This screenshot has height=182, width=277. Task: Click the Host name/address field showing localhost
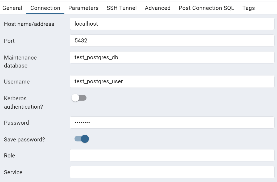click(x=172, y=23)
